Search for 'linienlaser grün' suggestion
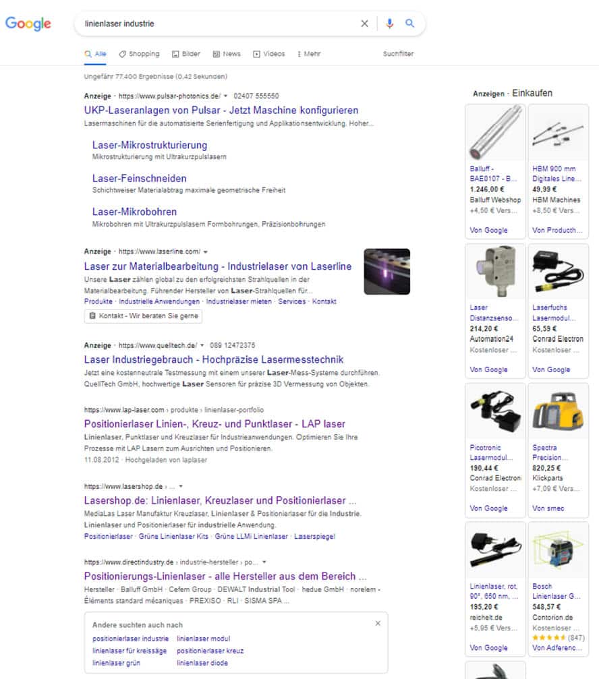 [x=116, y=663]
